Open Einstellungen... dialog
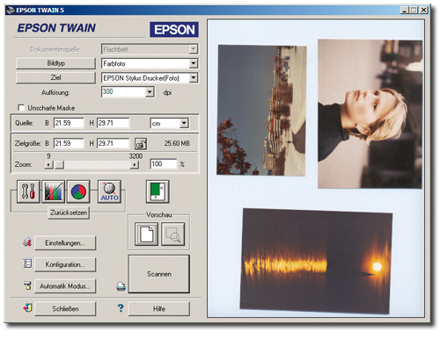 coord(65,243)
